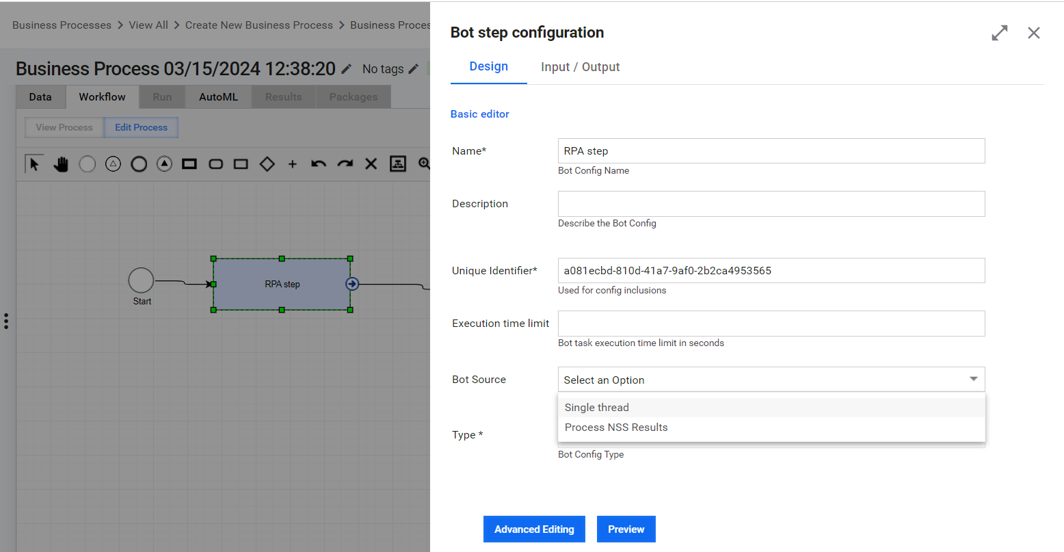Undo the last workflow edit
Screen dimensions: 1064x552
(319, 164)
